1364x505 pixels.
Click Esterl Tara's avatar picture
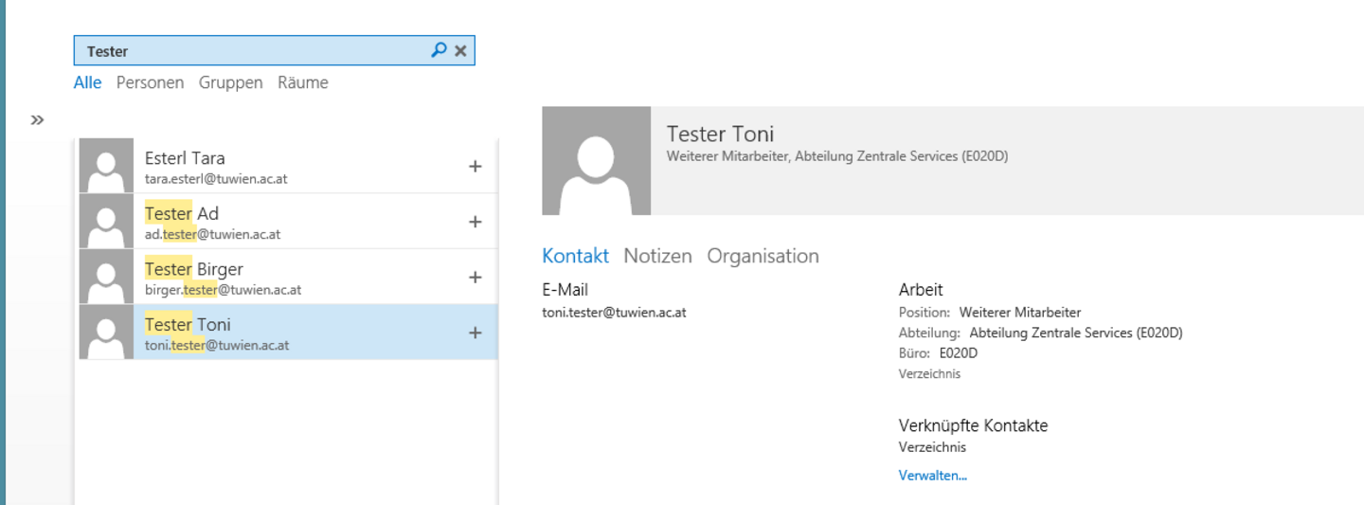pyautogui.click(x=106, y=166)
